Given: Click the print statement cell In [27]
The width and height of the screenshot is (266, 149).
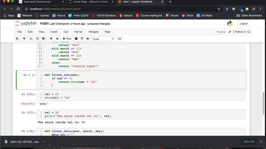Looking at the screenshot, I should click(x=141, y=114).
